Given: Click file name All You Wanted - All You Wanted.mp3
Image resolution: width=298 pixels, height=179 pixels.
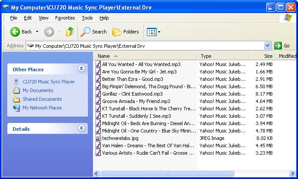Looking at the screenshot, I should point(141,64).
